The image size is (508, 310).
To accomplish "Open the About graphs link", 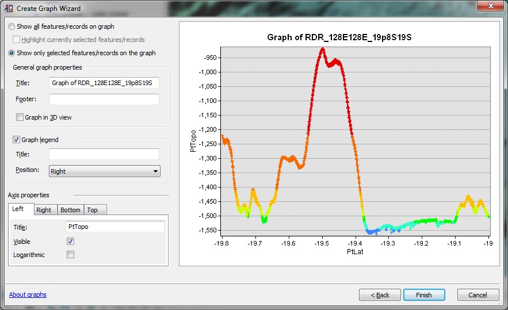I will (x=28, y=294).
